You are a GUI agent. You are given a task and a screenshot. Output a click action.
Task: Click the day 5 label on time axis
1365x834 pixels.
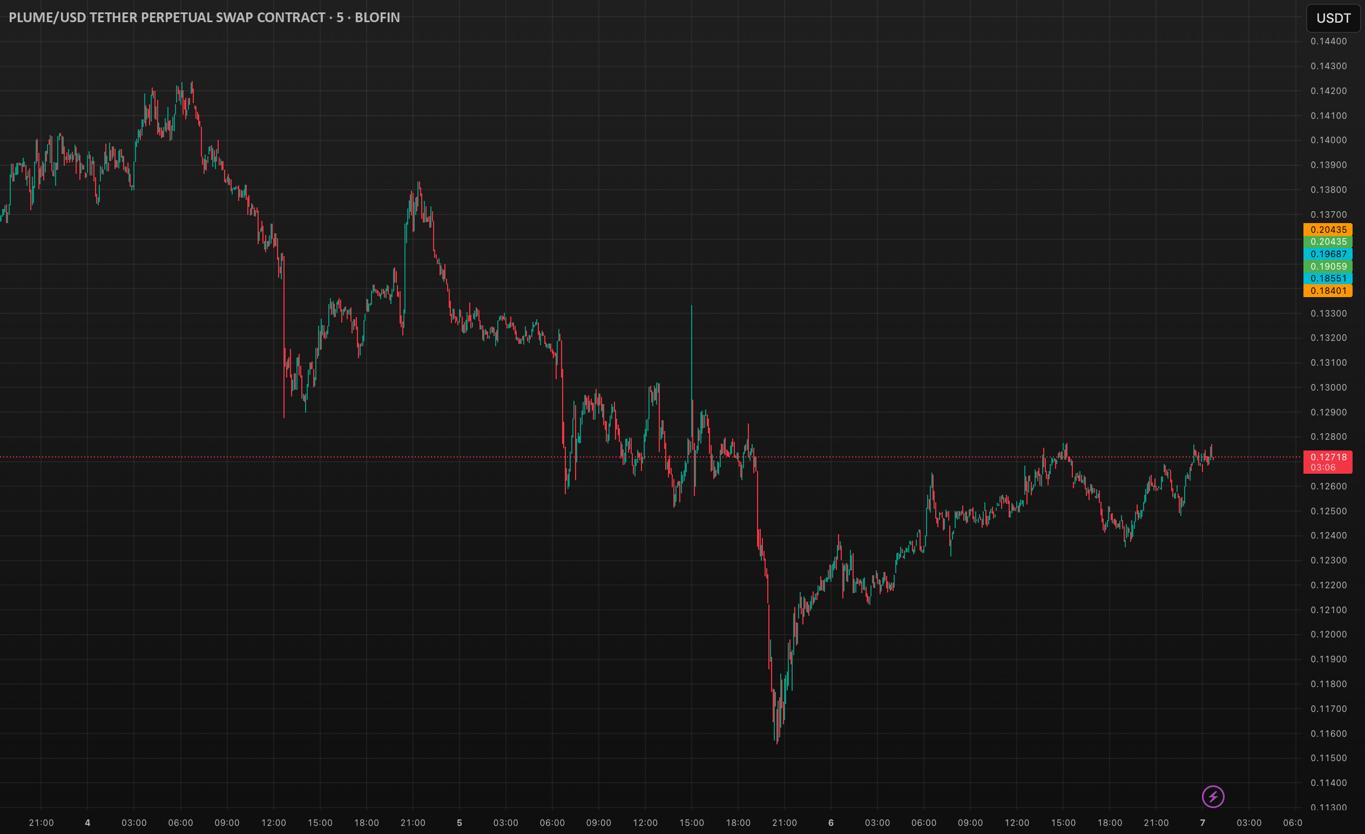coord(459,822)
